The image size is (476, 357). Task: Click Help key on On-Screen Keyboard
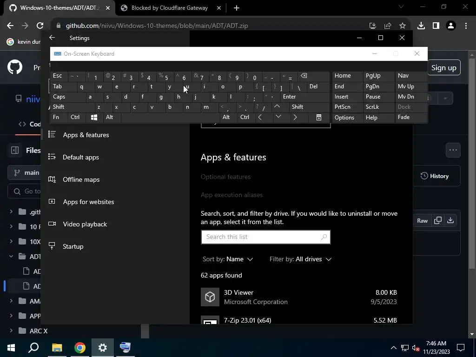pyautogui.click(x=378, y=118)
